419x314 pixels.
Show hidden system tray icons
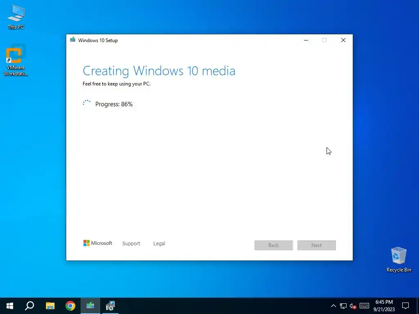tap(333, 306)
